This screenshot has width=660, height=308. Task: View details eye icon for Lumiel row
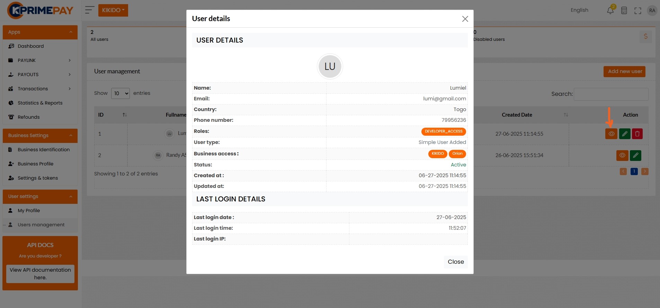[611, 134]
